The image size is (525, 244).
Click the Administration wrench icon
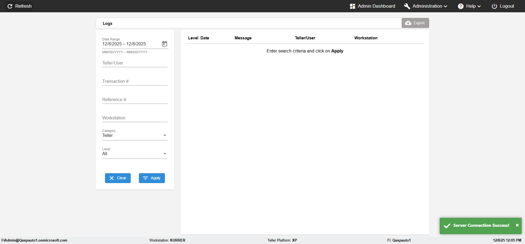[407, 6]
